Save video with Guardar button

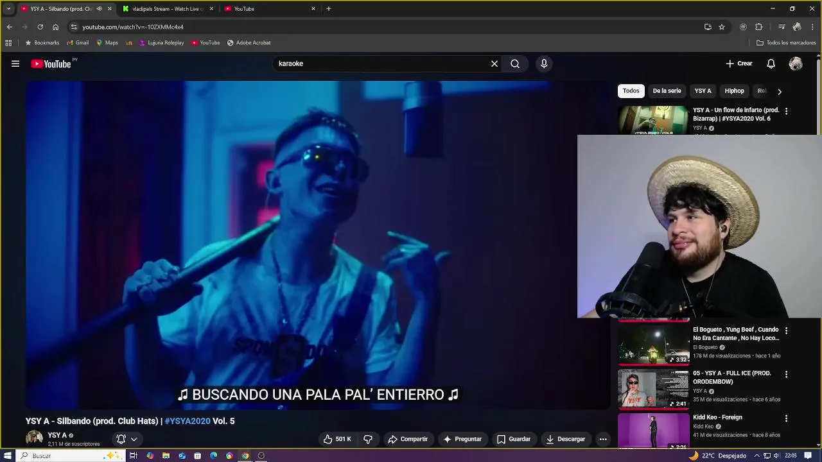514,439
